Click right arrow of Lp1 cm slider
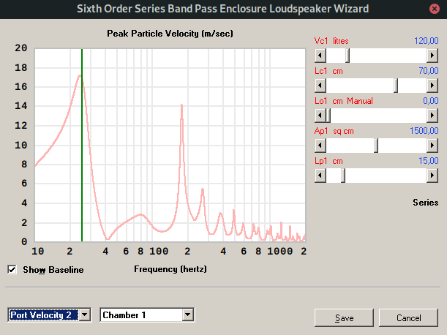This screenshot has height=335, width=447. tap(432, 176)
